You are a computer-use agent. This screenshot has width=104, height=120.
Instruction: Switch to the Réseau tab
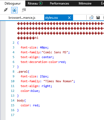coord(33,3)
